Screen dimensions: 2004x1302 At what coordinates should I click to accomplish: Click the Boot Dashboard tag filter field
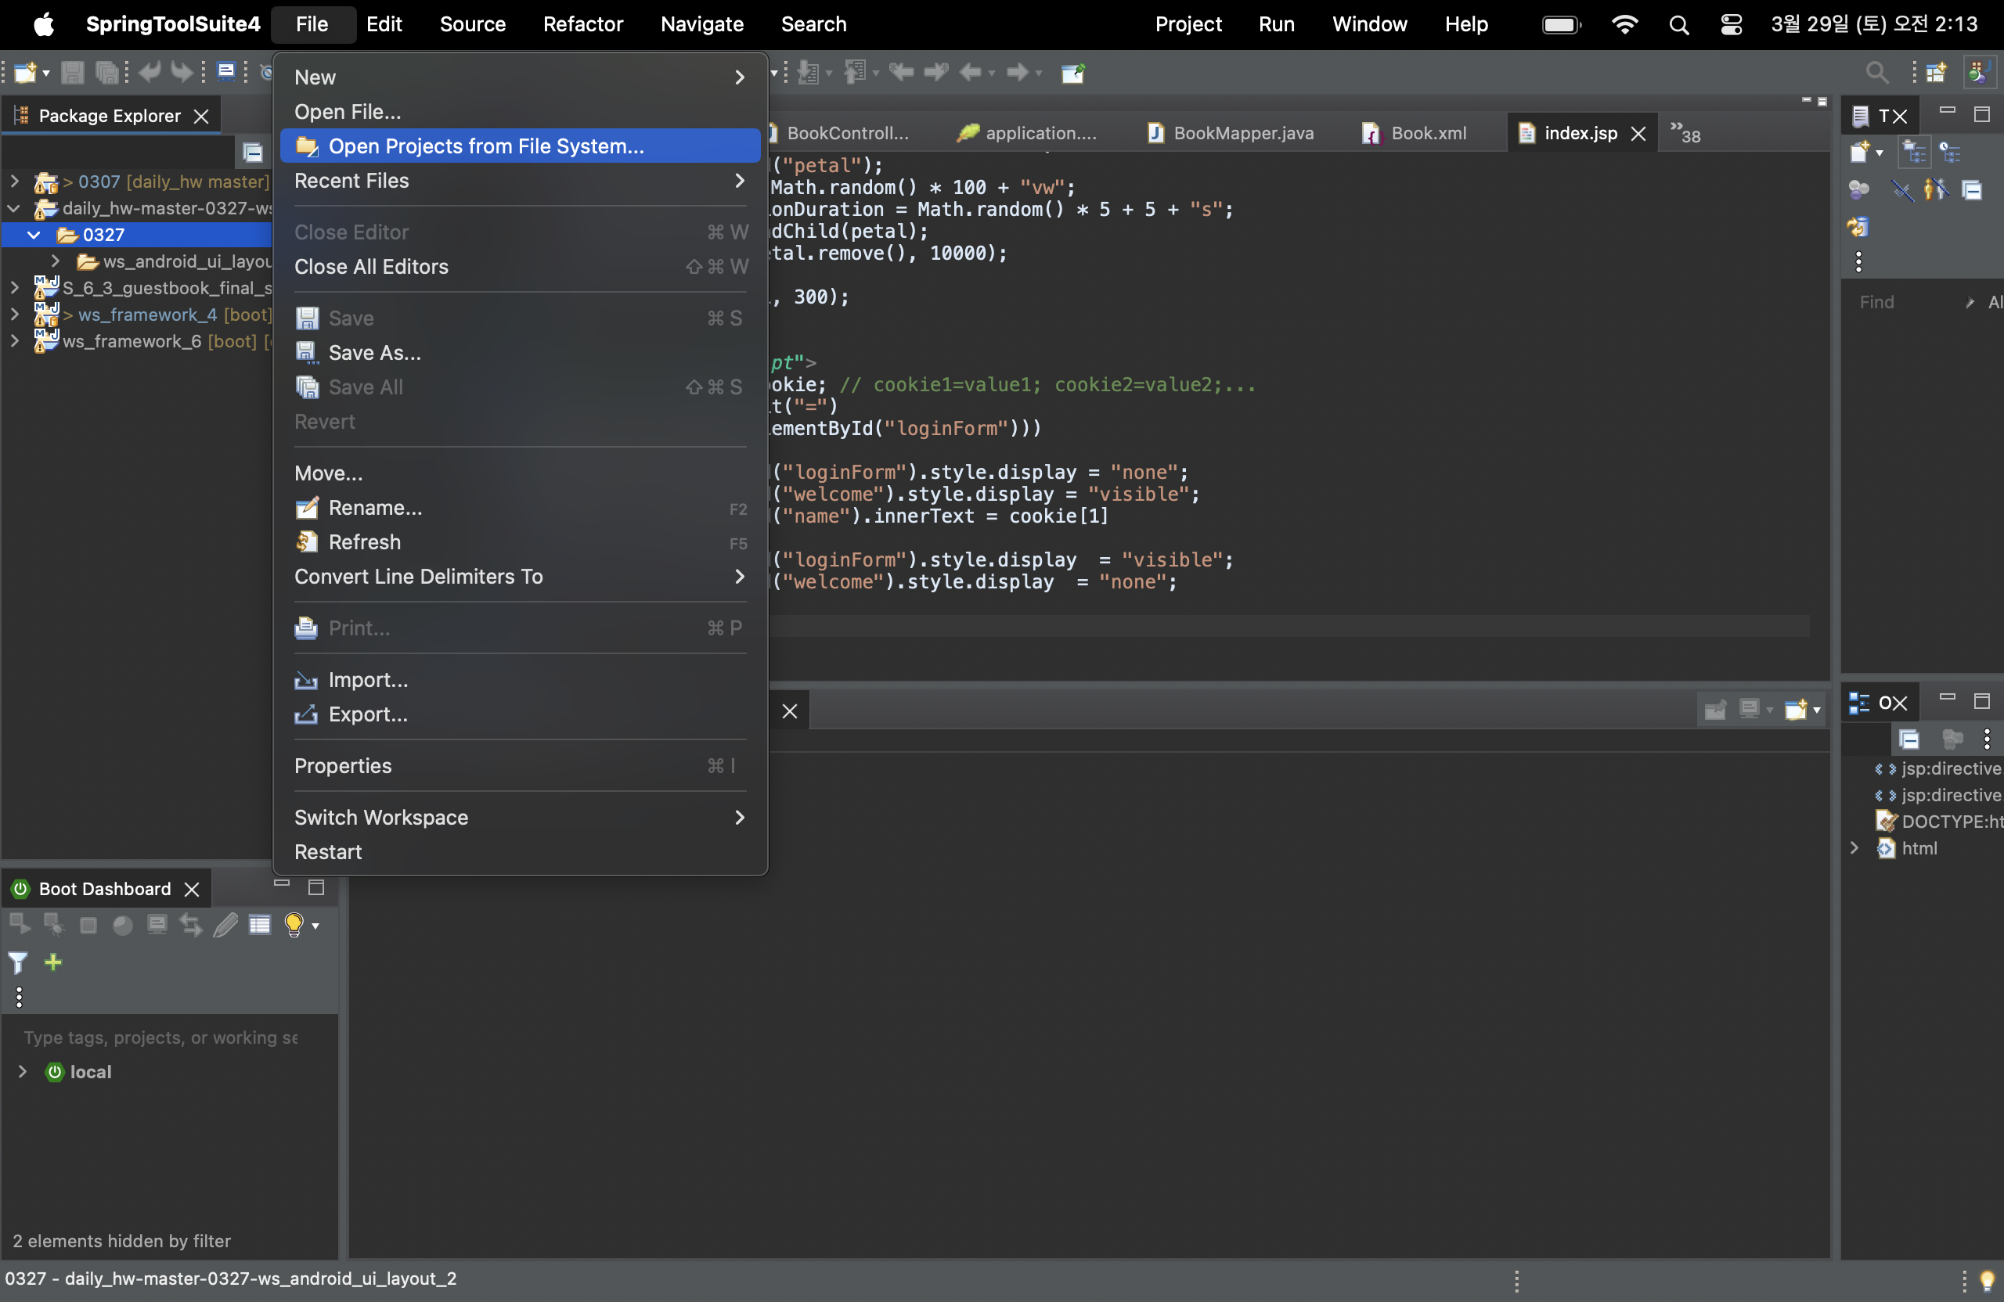(x=160, y=1038)
